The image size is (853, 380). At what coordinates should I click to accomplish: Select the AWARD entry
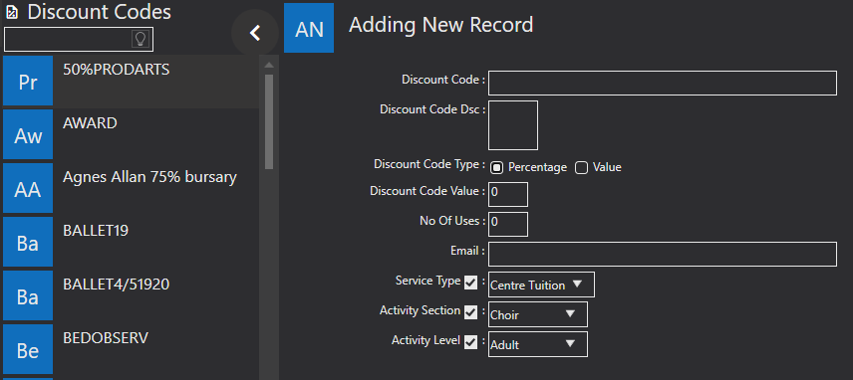(x=131, y=134)
